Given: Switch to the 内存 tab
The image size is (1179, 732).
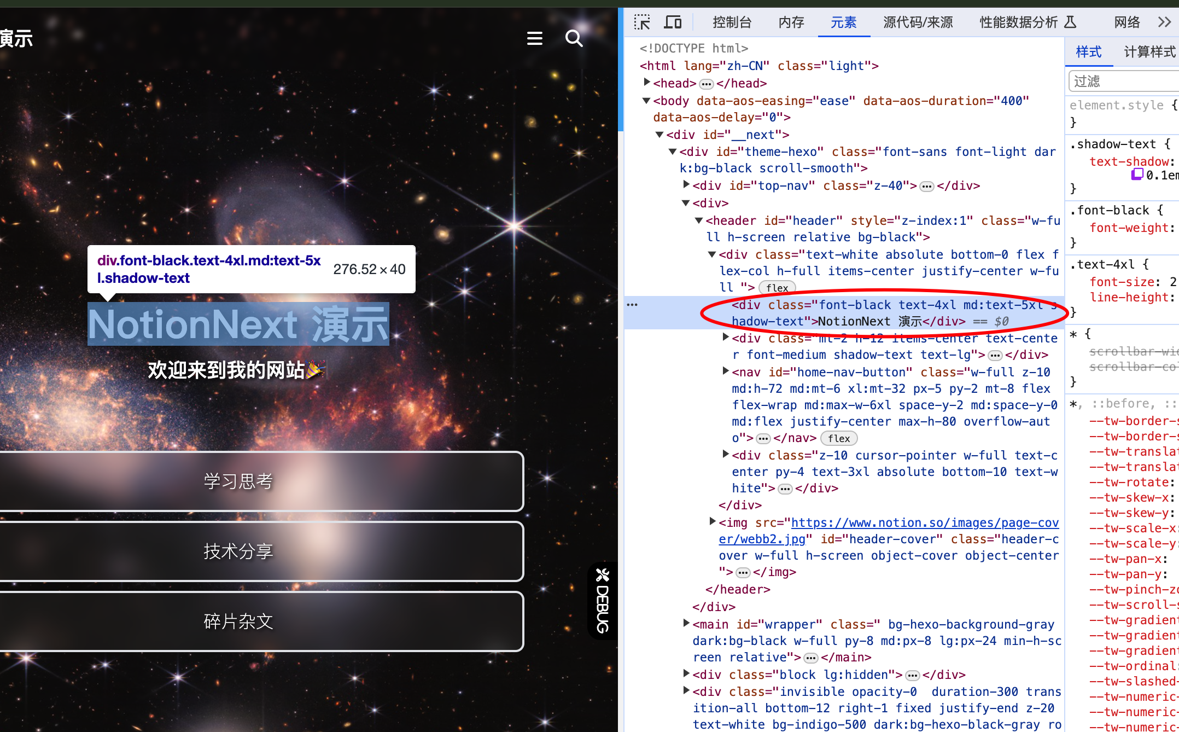Looking at the screenshot, I should [x=791, y=22].
